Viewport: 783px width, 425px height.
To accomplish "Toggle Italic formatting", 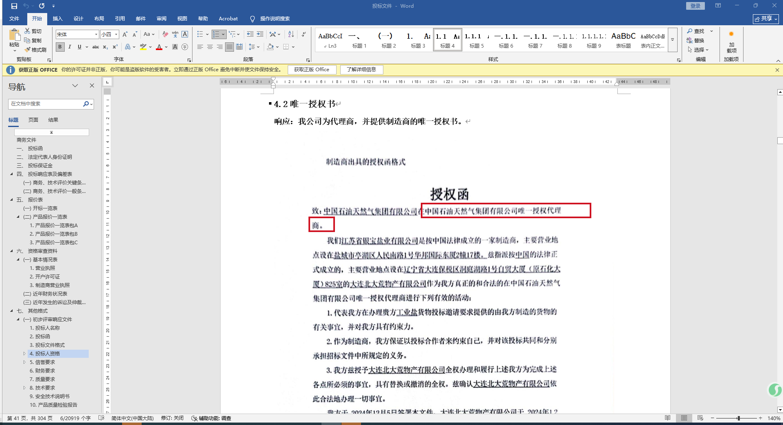I will (70, 47).
